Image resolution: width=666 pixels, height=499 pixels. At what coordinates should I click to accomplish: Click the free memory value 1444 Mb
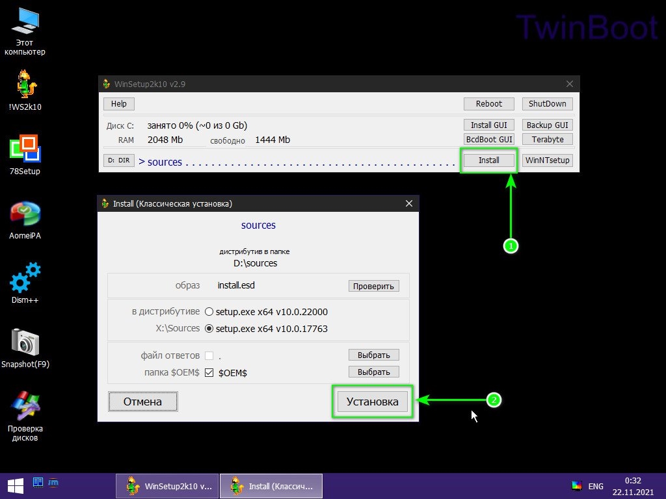pyautogui.click(x=273, y=140)
